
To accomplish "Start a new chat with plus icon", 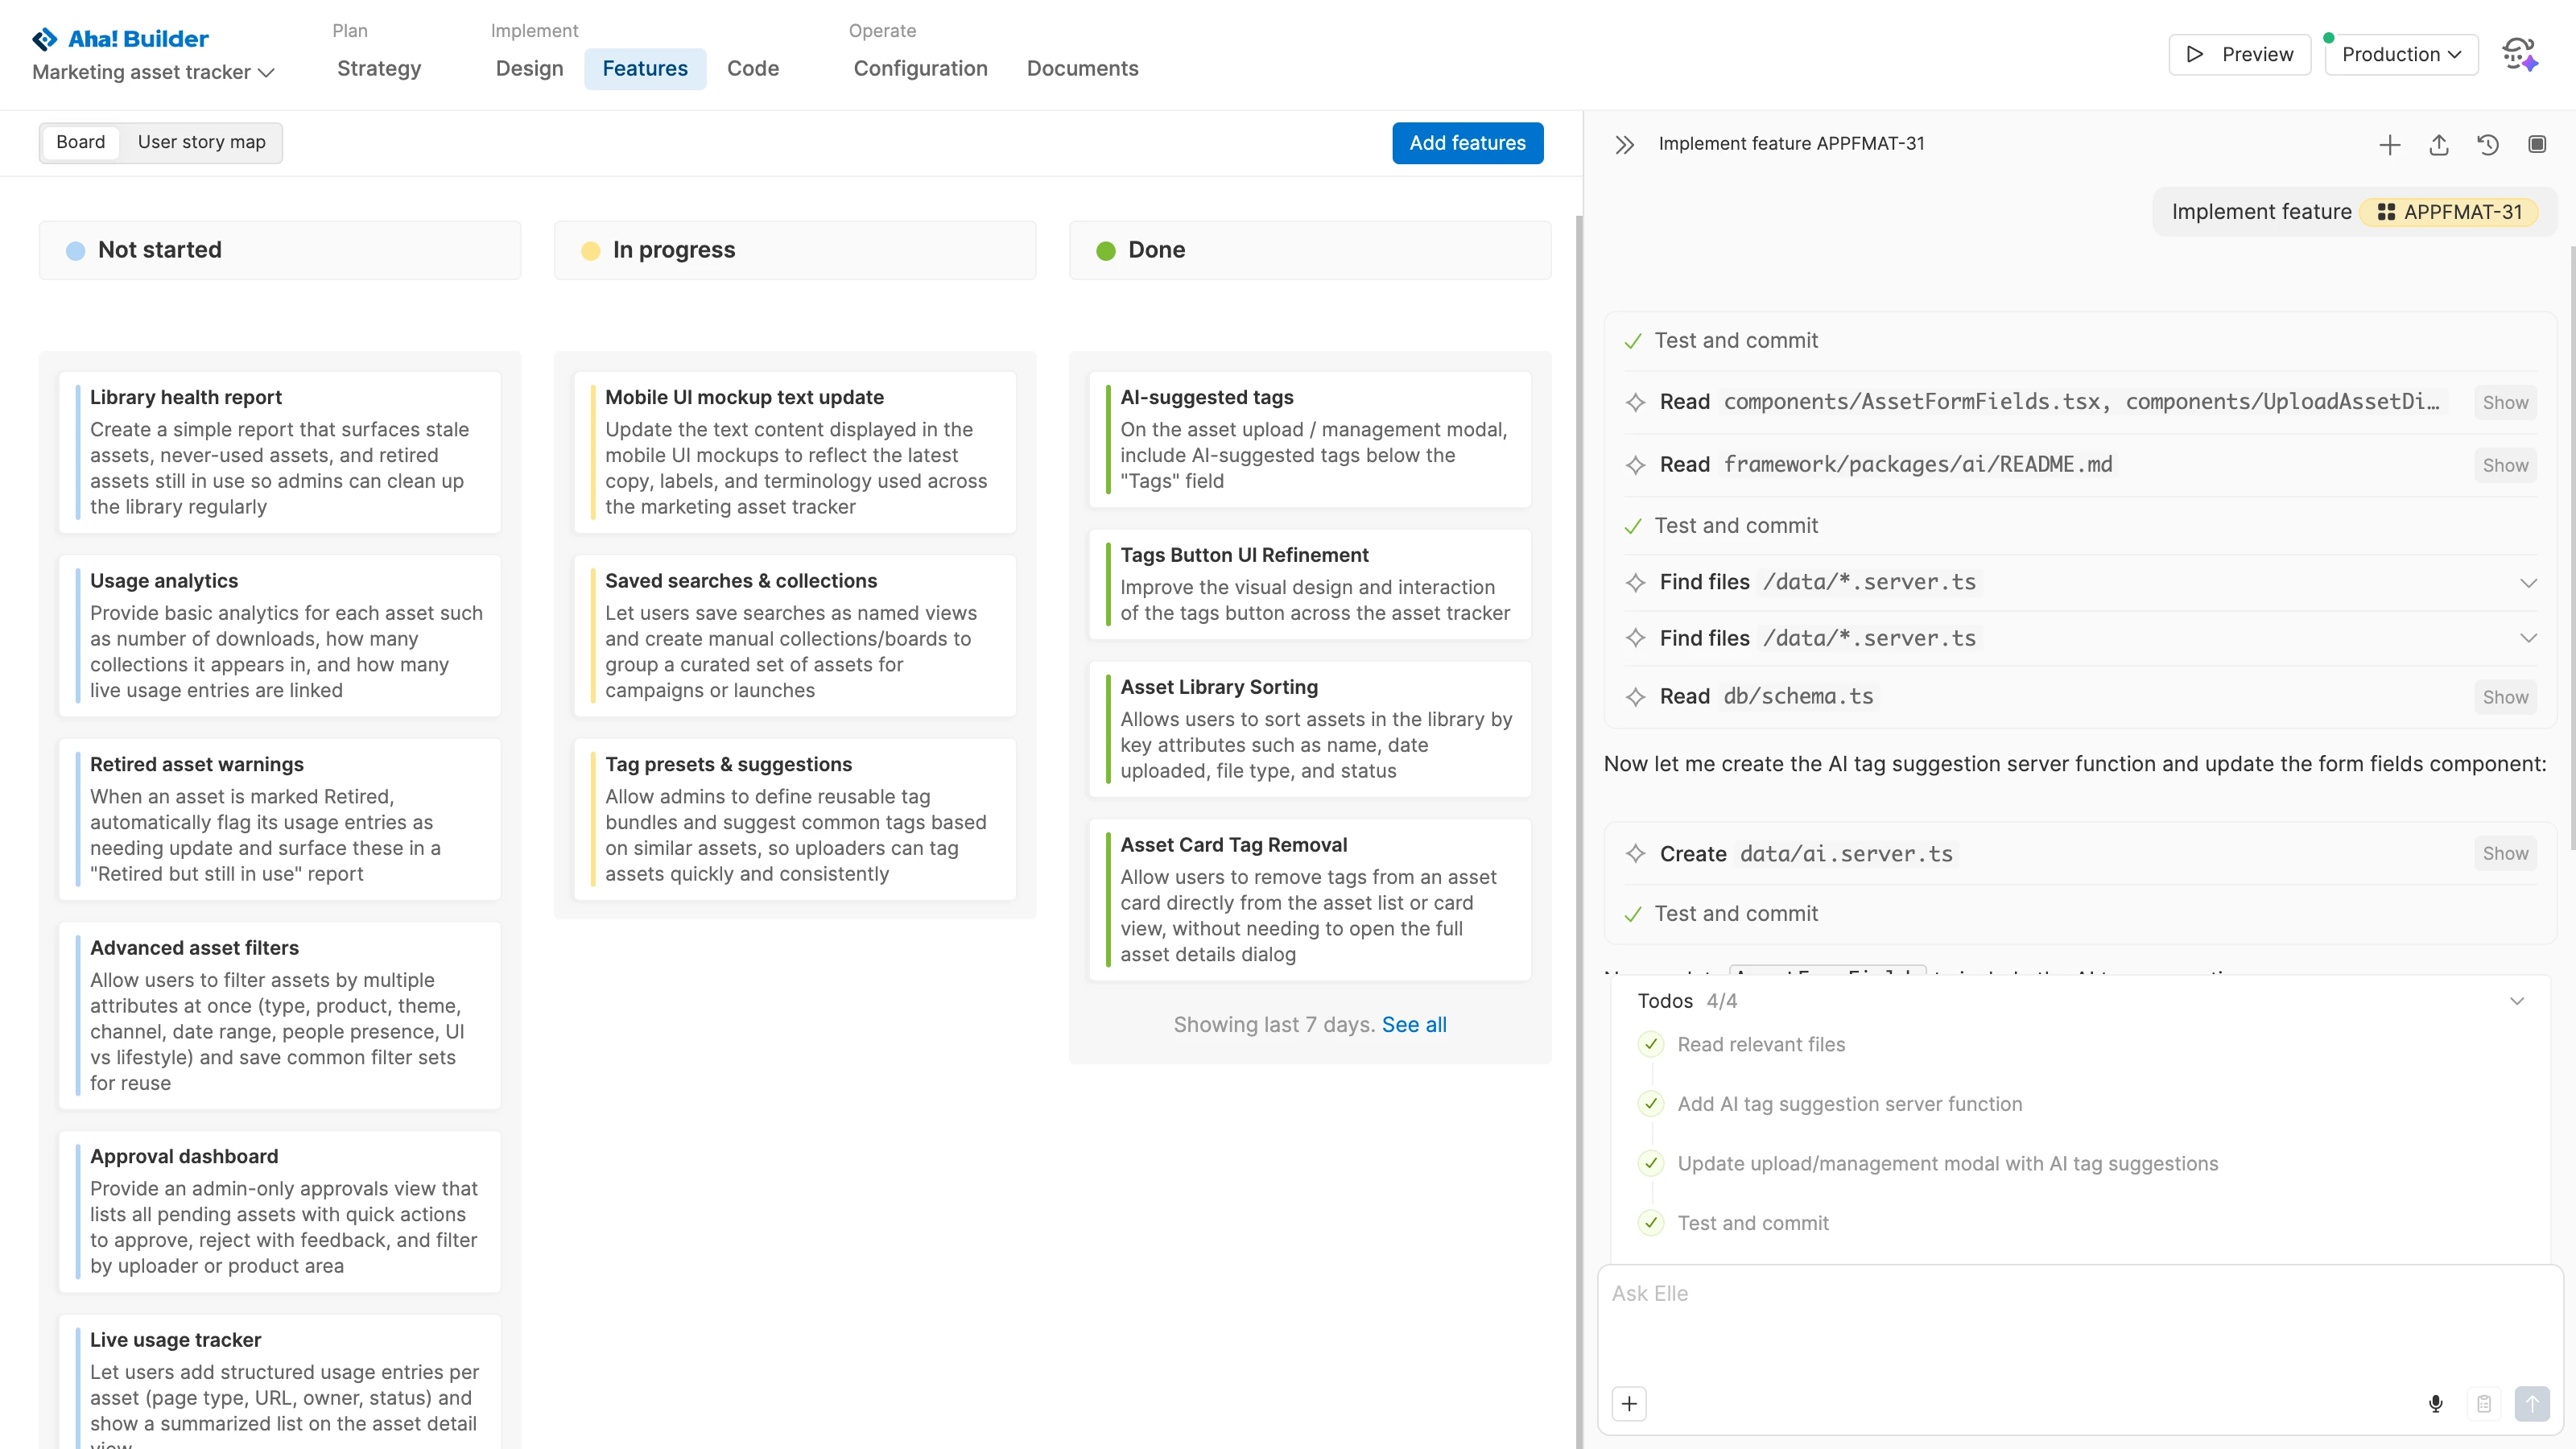I will (2389, 144).
